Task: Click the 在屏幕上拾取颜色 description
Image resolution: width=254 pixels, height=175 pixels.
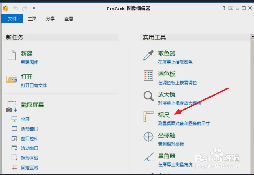Action: coord(175,62)
